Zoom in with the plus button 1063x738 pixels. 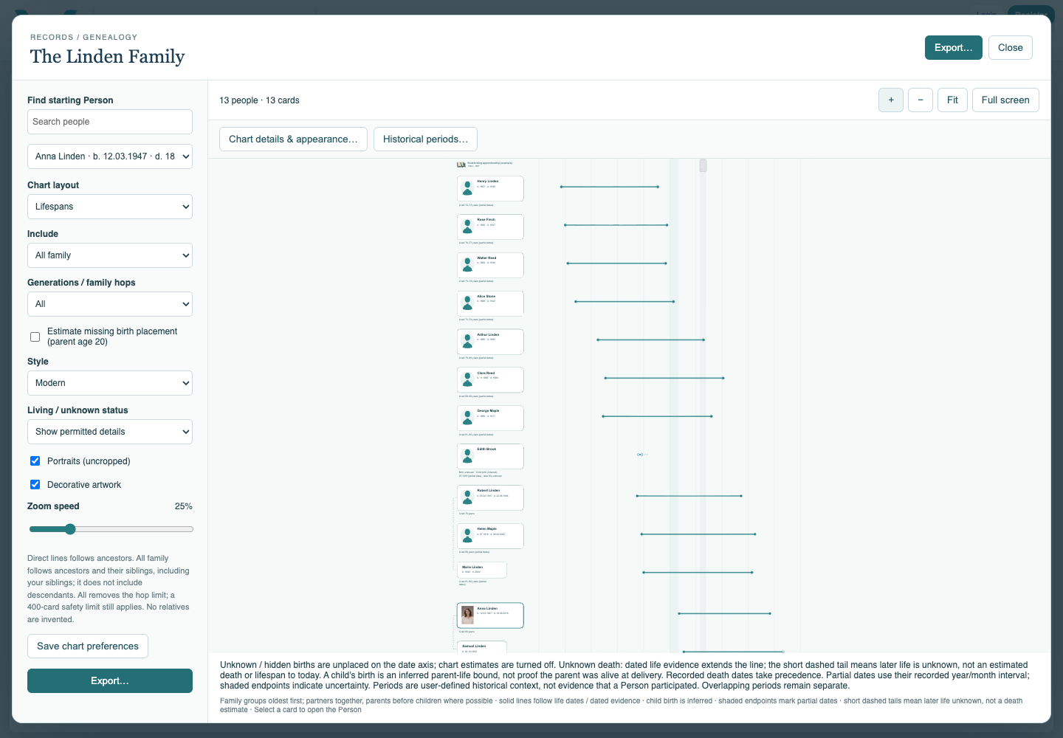(891, 100)
